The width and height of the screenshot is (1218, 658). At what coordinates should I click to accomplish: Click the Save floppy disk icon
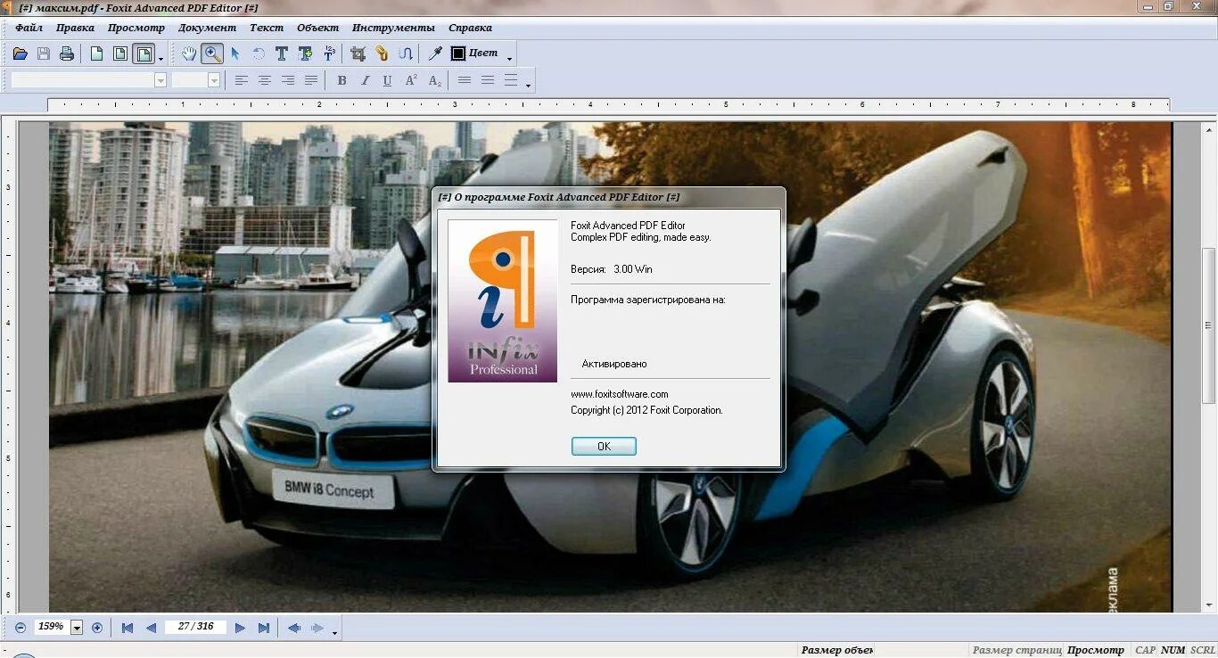coord(43,53)
